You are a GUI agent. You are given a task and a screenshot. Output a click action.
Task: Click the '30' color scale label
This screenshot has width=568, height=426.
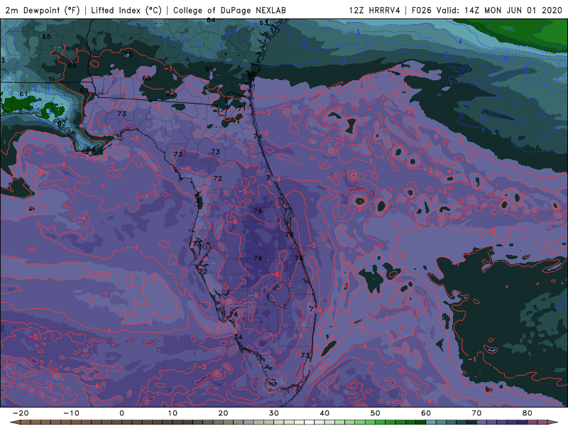click(274, 413)
